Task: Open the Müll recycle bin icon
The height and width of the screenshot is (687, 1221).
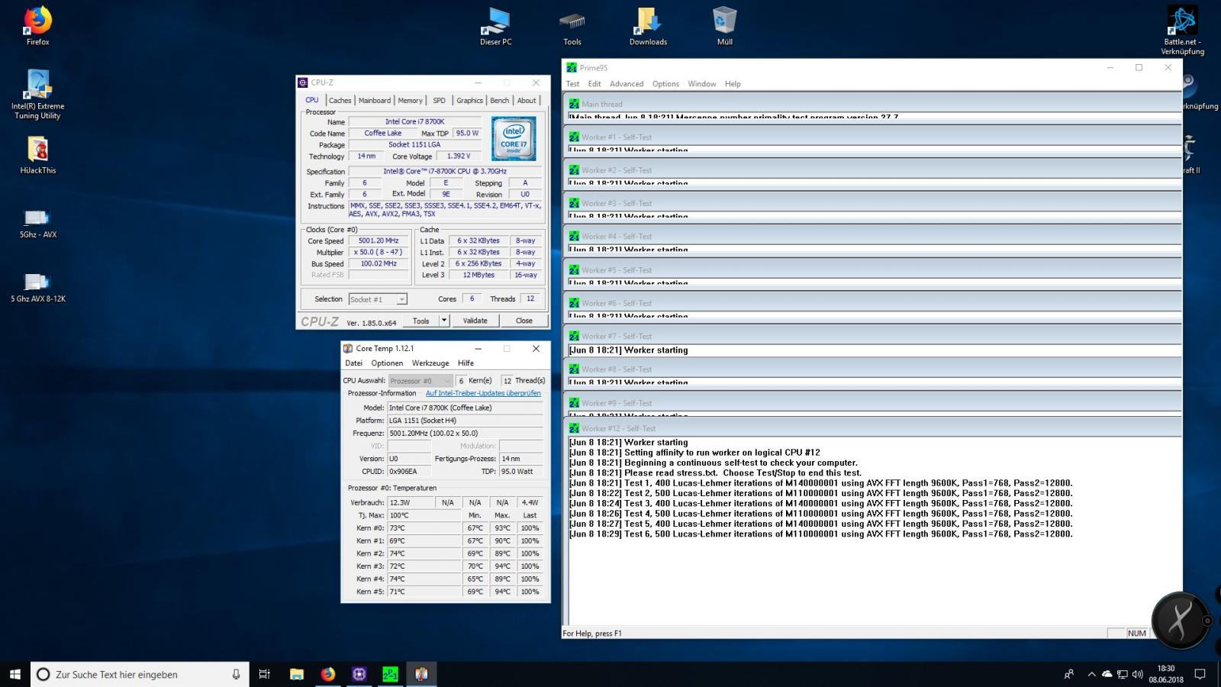Action: pyautogui.click(x=724, y=26)
